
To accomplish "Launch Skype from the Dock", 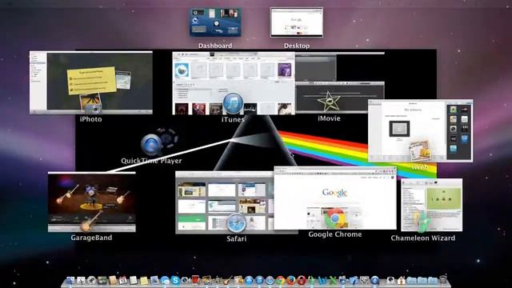I will click(175, 280).
